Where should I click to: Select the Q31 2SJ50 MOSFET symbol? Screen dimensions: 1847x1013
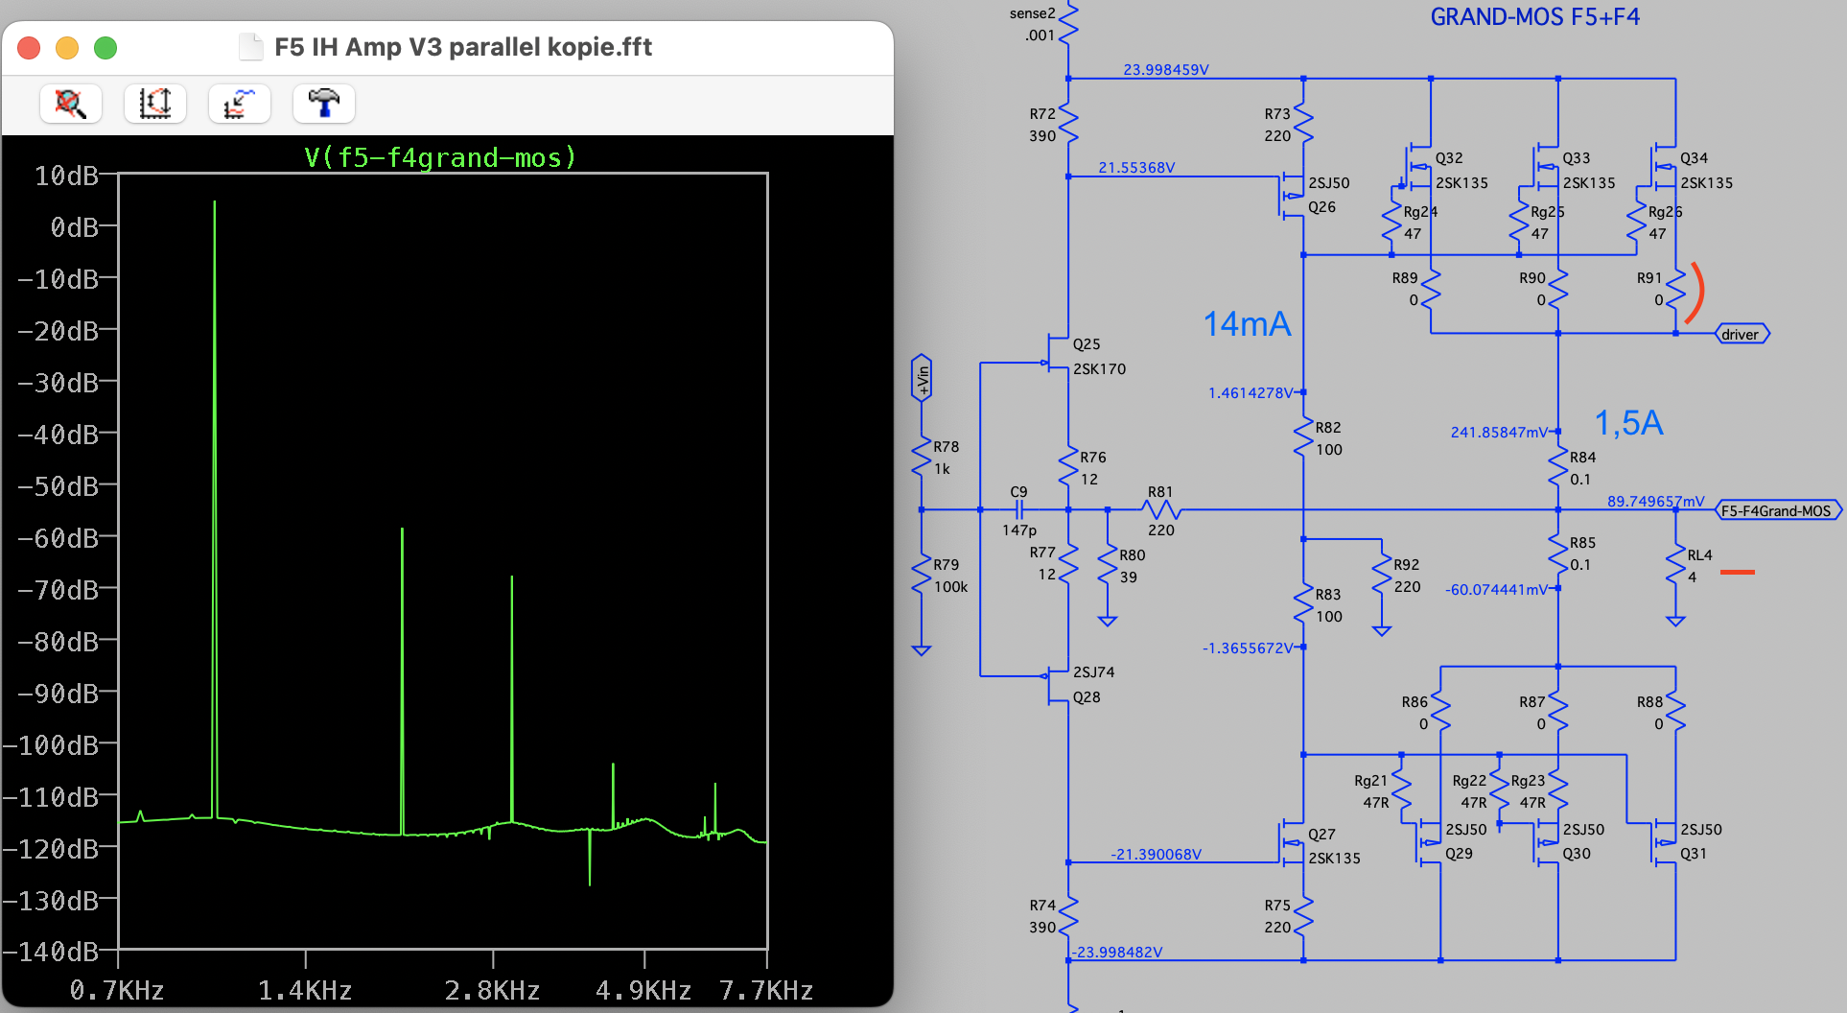point(1664,840)
